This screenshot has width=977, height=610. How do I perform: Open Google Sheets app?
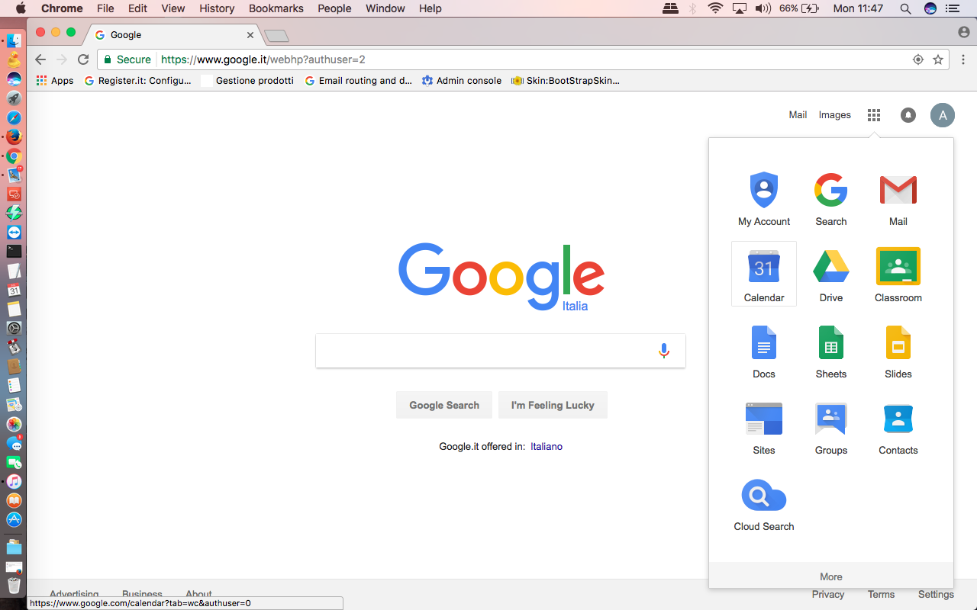click(831, 351)
